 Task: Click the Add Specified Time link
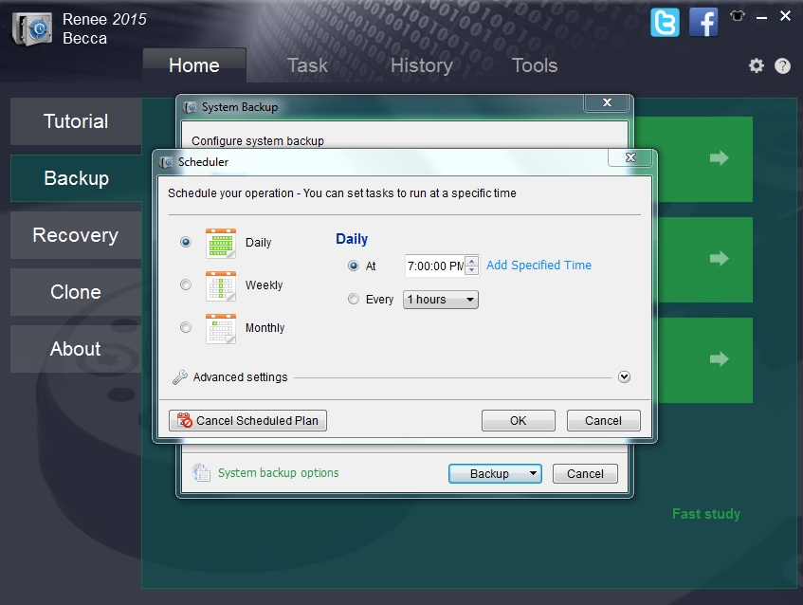tap(538, 266)
